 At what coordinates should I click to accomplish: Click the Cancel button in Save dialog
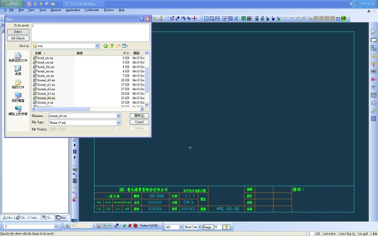point(139,122)
